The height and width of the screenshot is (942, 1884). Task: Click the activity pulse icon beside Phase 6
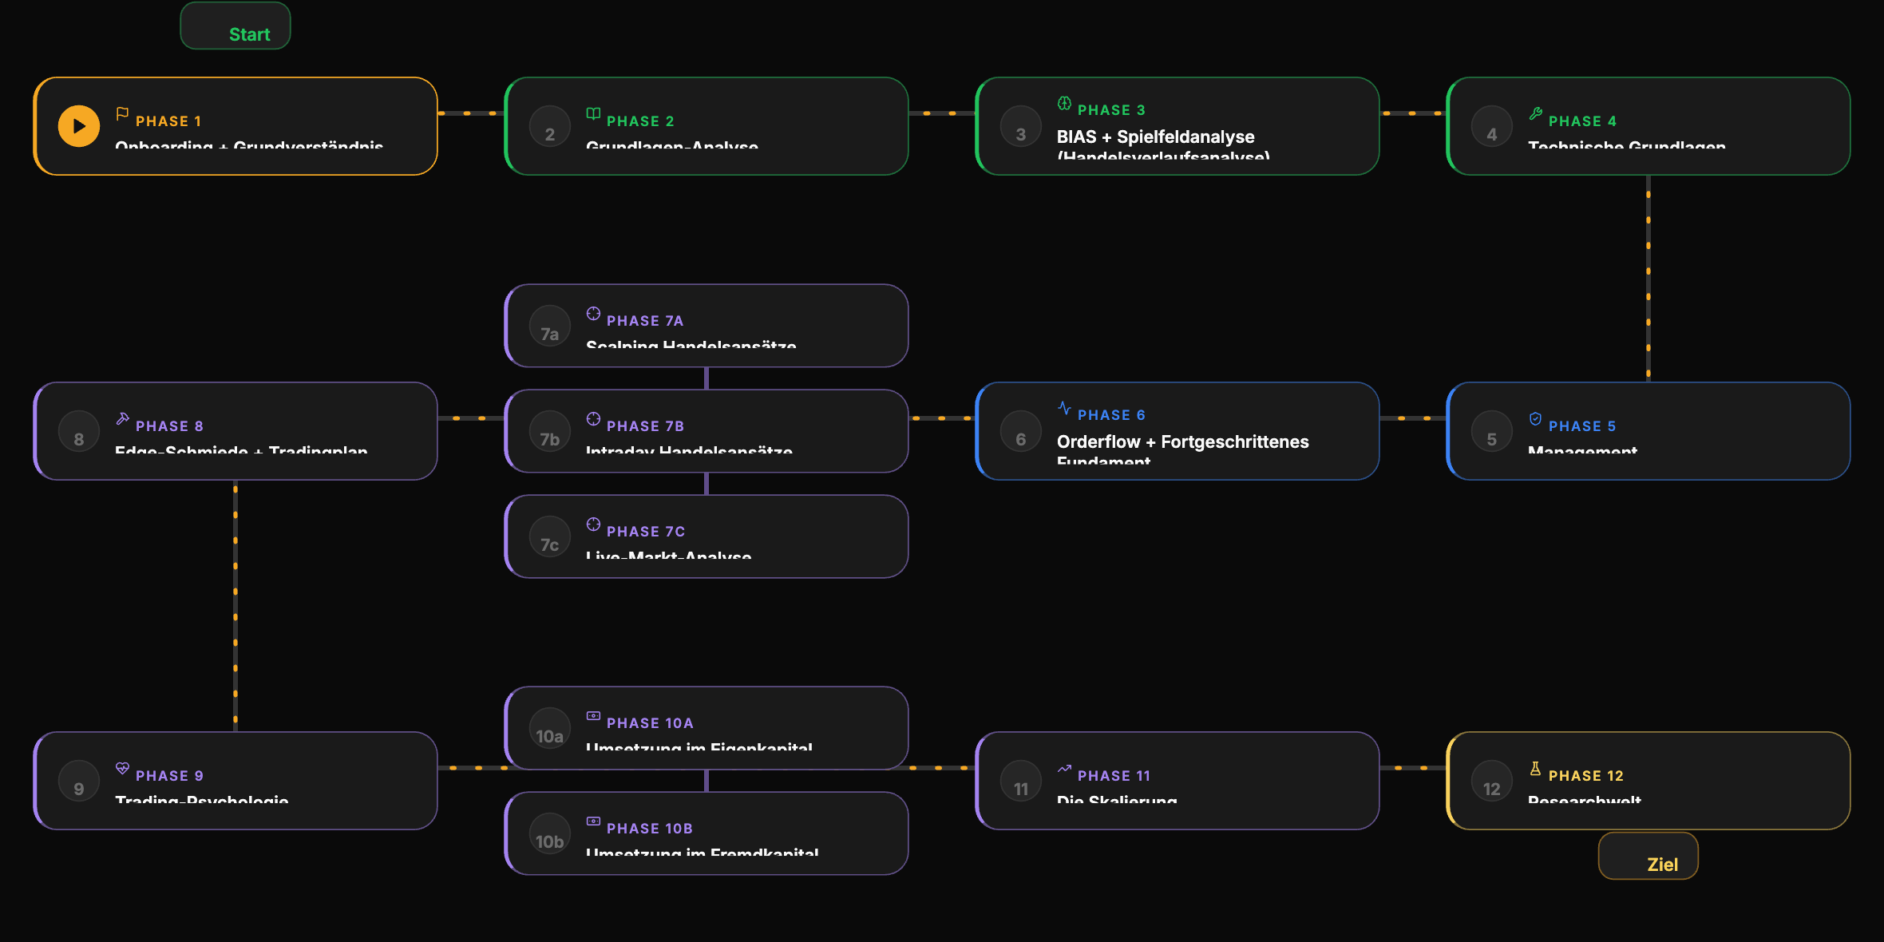pyautogui.click(x=1064, y=408)
